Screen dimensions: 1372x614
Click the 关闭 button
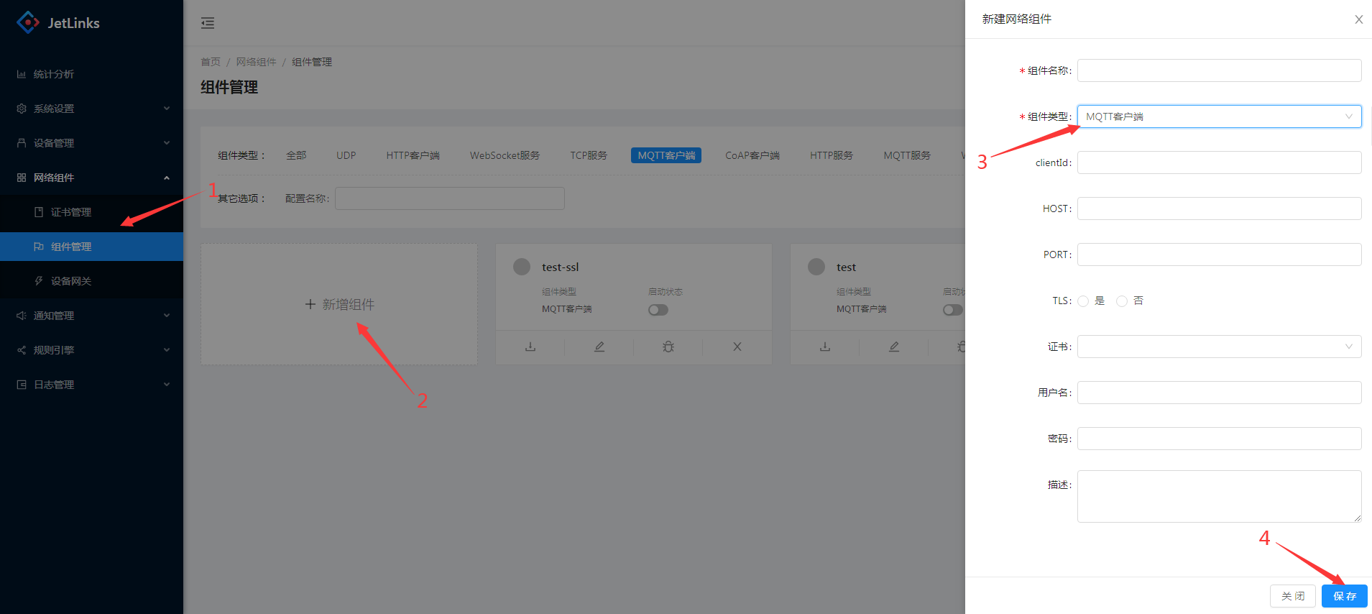pos(1292,596)
